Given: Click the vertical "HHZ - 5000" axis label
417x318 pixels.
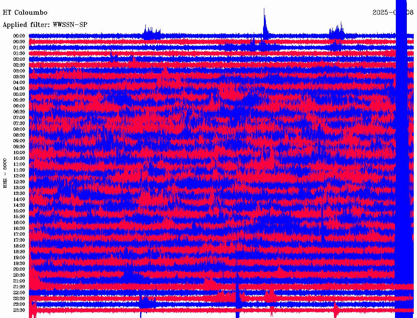Looking at the screenshot, I should tap(5, 173).
